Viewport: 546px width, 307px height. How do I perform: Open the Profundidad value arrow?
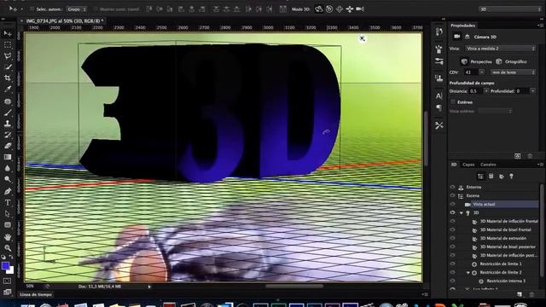pos(533,91)
